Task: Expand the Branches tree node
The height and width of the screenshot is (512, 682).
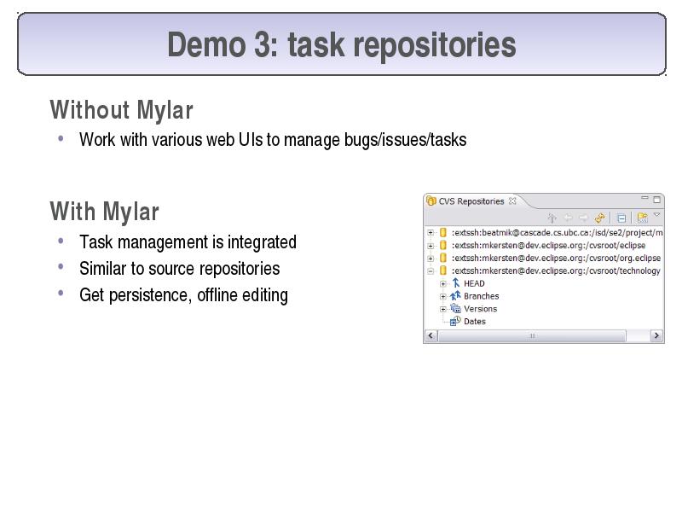Action: (x=442, y=296)
